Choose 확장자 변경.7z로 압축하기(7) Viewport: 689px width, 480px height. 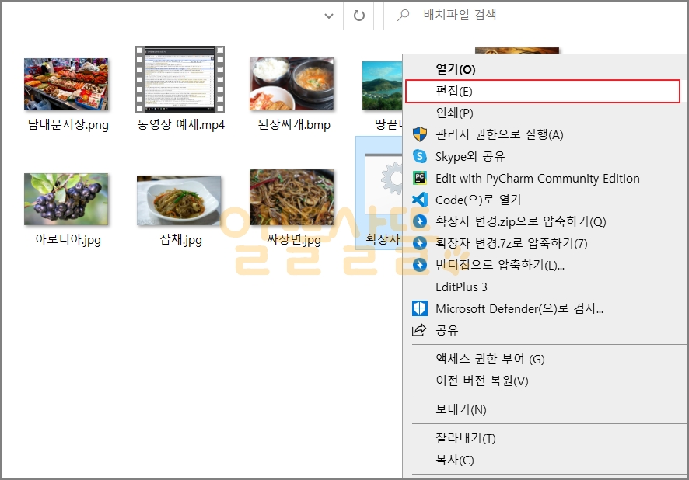coord(545,243)
